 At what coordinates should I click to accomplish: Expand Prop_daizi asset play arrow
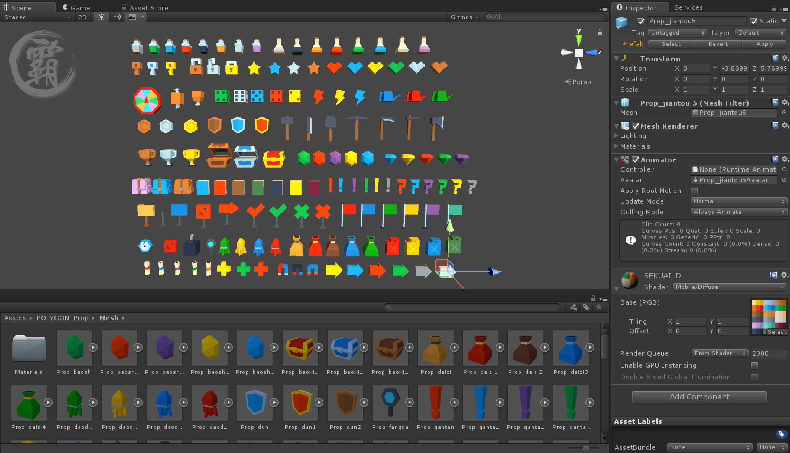point(454,347)
